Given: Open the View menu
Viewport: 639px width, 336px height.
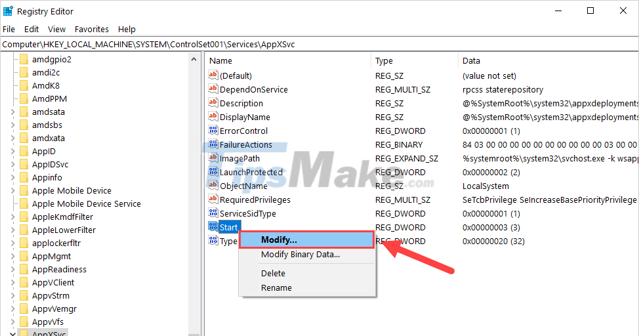Looking at the screenshot, I should (x=56, y=29).
